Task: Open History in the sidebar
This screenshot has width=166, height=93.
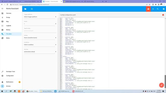Action: [x=11, y=30]
